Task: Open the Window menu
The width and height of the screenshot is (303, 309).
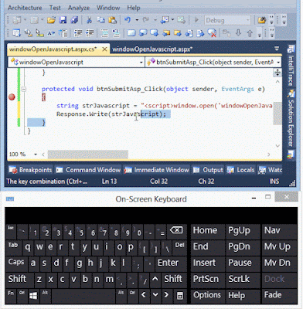Action: (x=108, y=8)
